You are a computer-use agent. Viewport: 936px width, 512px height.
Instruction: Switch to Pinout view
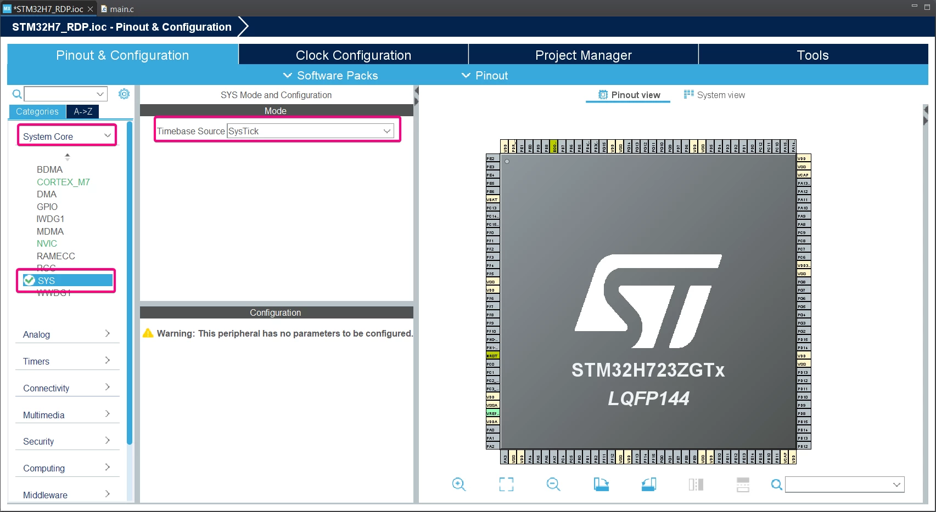[x=629, y=94]
